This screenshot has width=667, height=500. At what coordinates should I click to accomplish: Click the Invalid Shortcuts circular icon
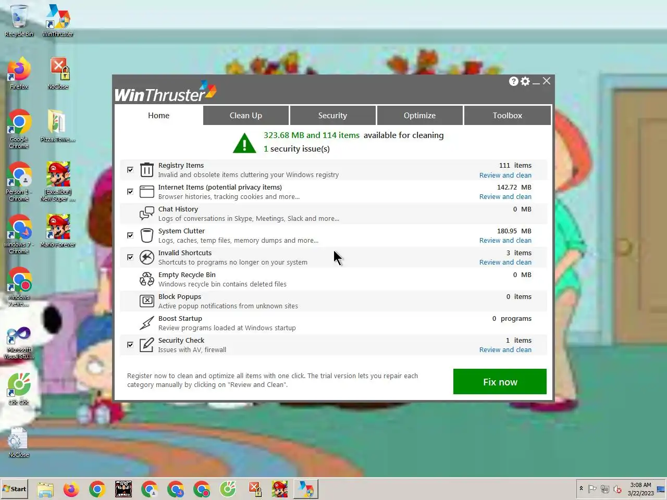pos(147,257)
